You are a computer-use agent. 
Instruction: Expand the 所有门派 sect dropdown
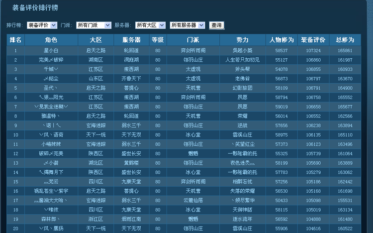coord(93,25)
